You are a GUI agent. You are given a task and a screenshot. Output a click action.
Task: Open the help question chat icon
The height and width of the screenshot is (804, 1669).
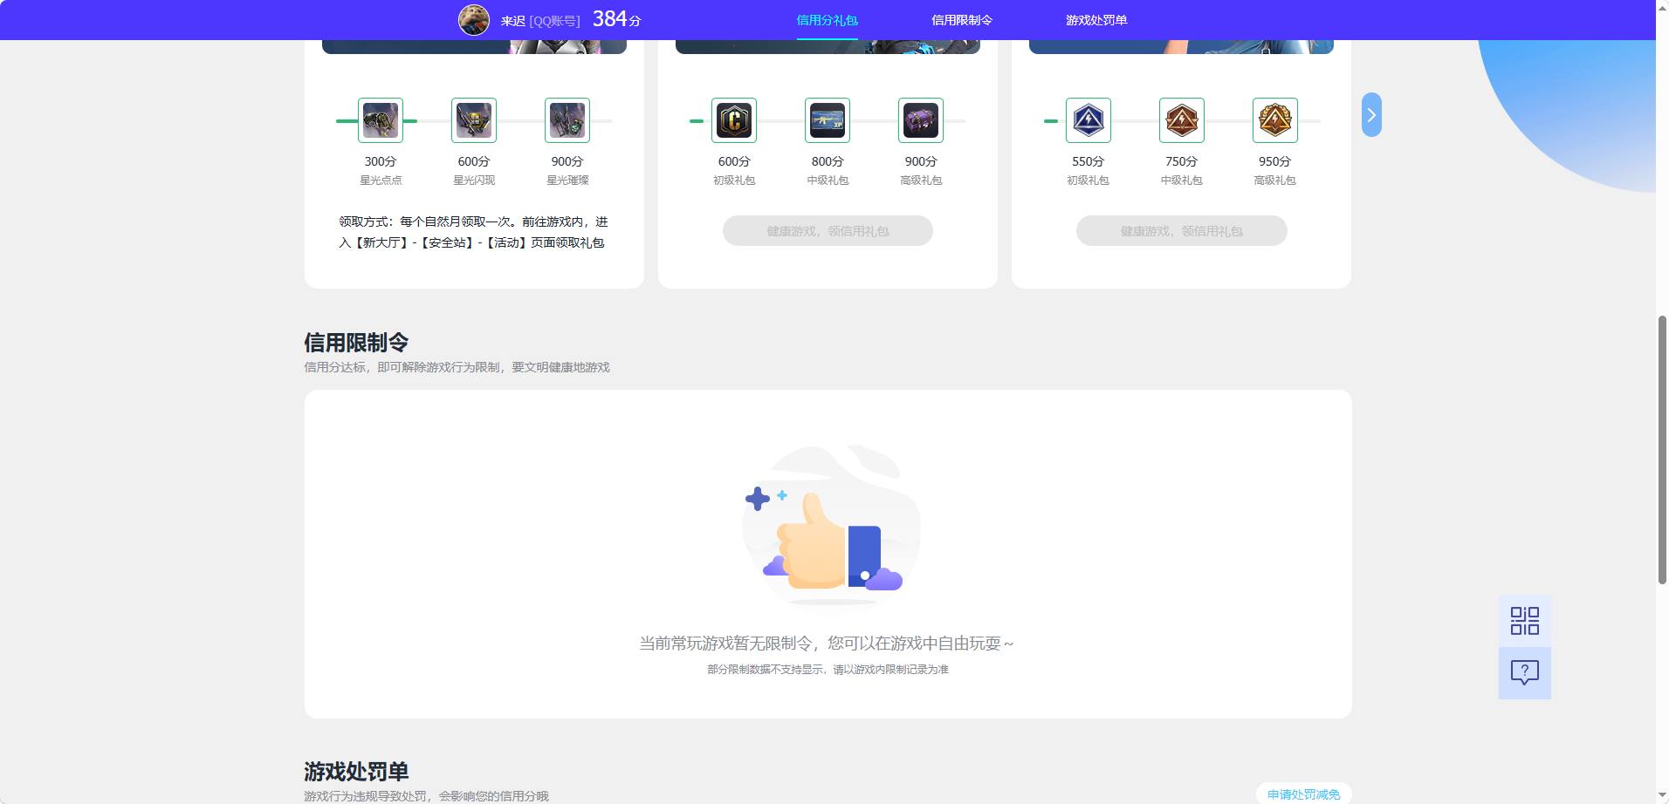pyautogui.click(x=1525, y=672)
